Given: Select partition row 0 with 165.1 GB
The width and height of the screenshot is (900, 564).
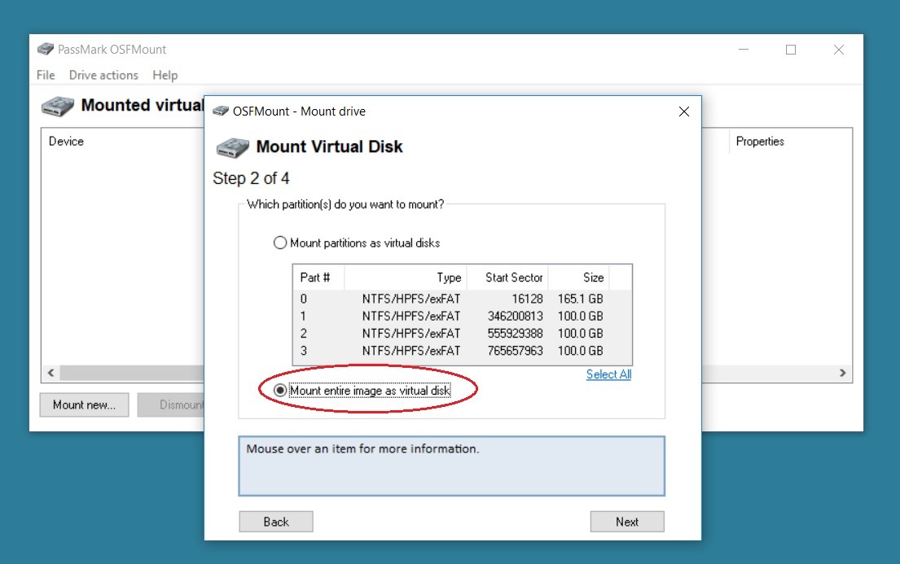Looking at the screenshot, I should pyautogui.click(x=462, y=299).
